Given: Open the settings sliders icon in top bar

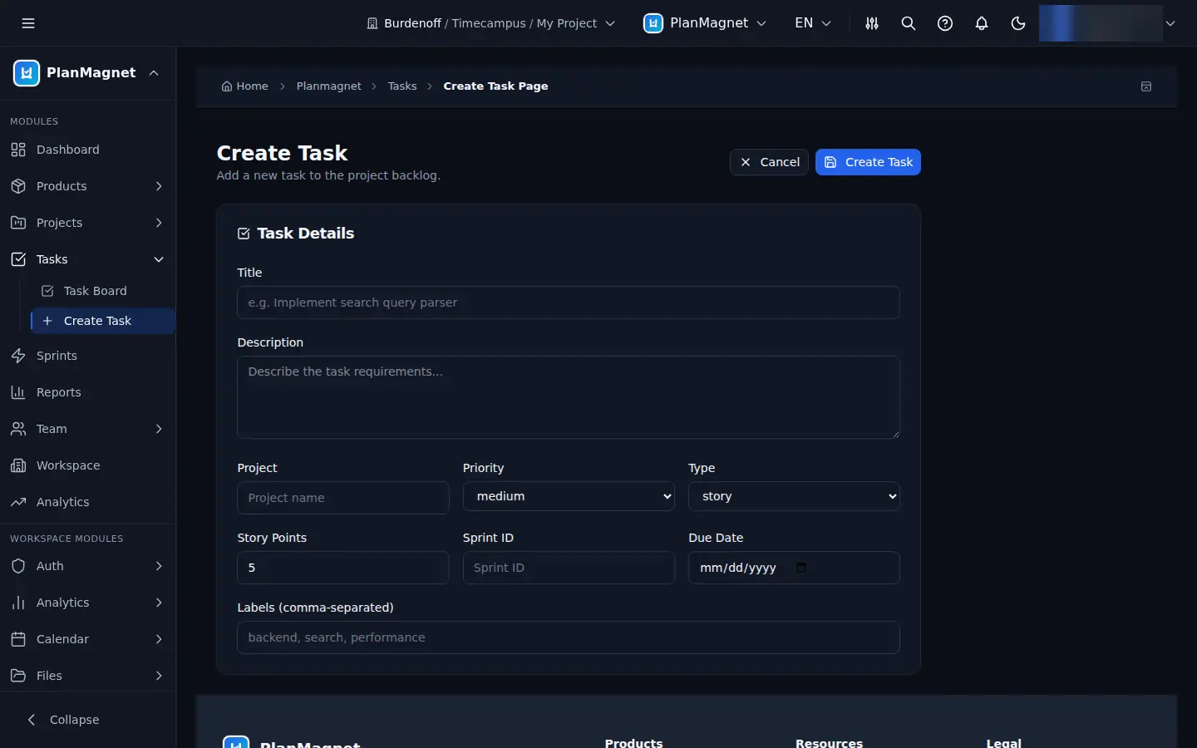Looking at the screenshot, I should (872, 23).
